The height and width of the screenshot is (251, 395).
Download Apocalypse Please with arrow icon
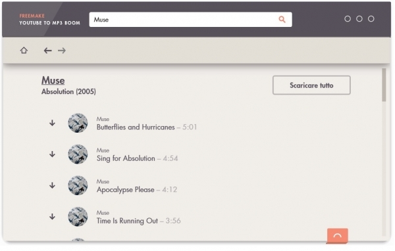[52, 185]
